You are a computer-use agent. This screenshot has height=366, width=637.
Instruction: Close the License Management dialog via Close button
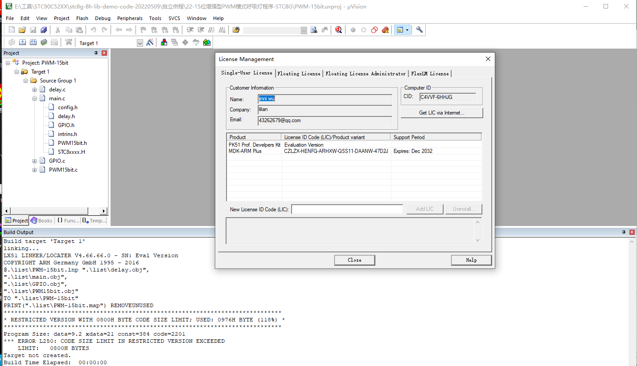pyautogui.click(x=354, y=260)
